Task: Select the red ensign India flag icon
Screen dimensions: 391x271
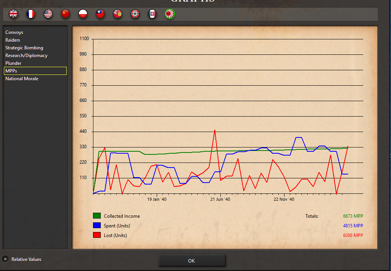Action: coord(117,14)
